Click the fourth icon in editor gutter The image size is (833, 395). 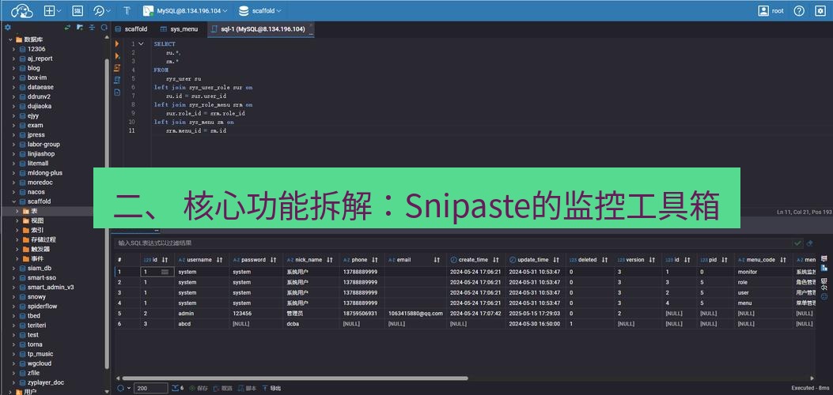coord(117,80)
